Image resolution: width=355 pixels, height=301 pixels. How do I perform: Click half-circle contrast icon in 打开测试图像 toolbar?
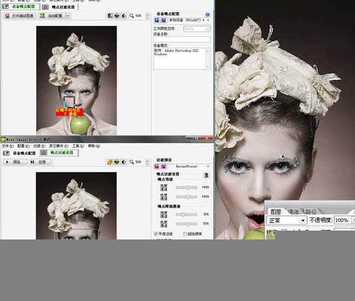pos(124,16)
